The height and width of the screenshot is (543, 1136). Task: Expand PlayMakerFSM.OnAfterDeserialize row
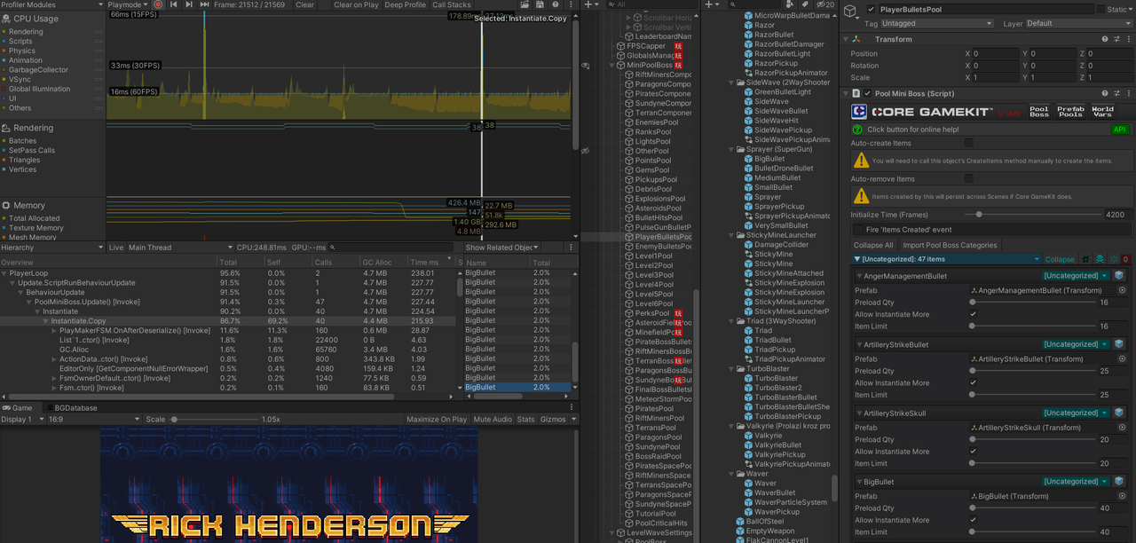pyautogui.click(x=54, y=331)
